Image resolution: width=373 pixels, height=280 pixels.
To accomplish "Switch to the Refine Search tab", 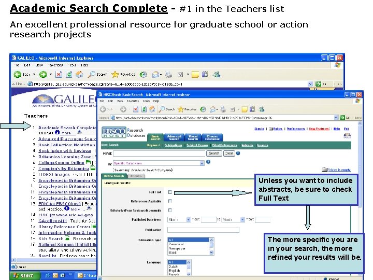I will pos(114,176).
